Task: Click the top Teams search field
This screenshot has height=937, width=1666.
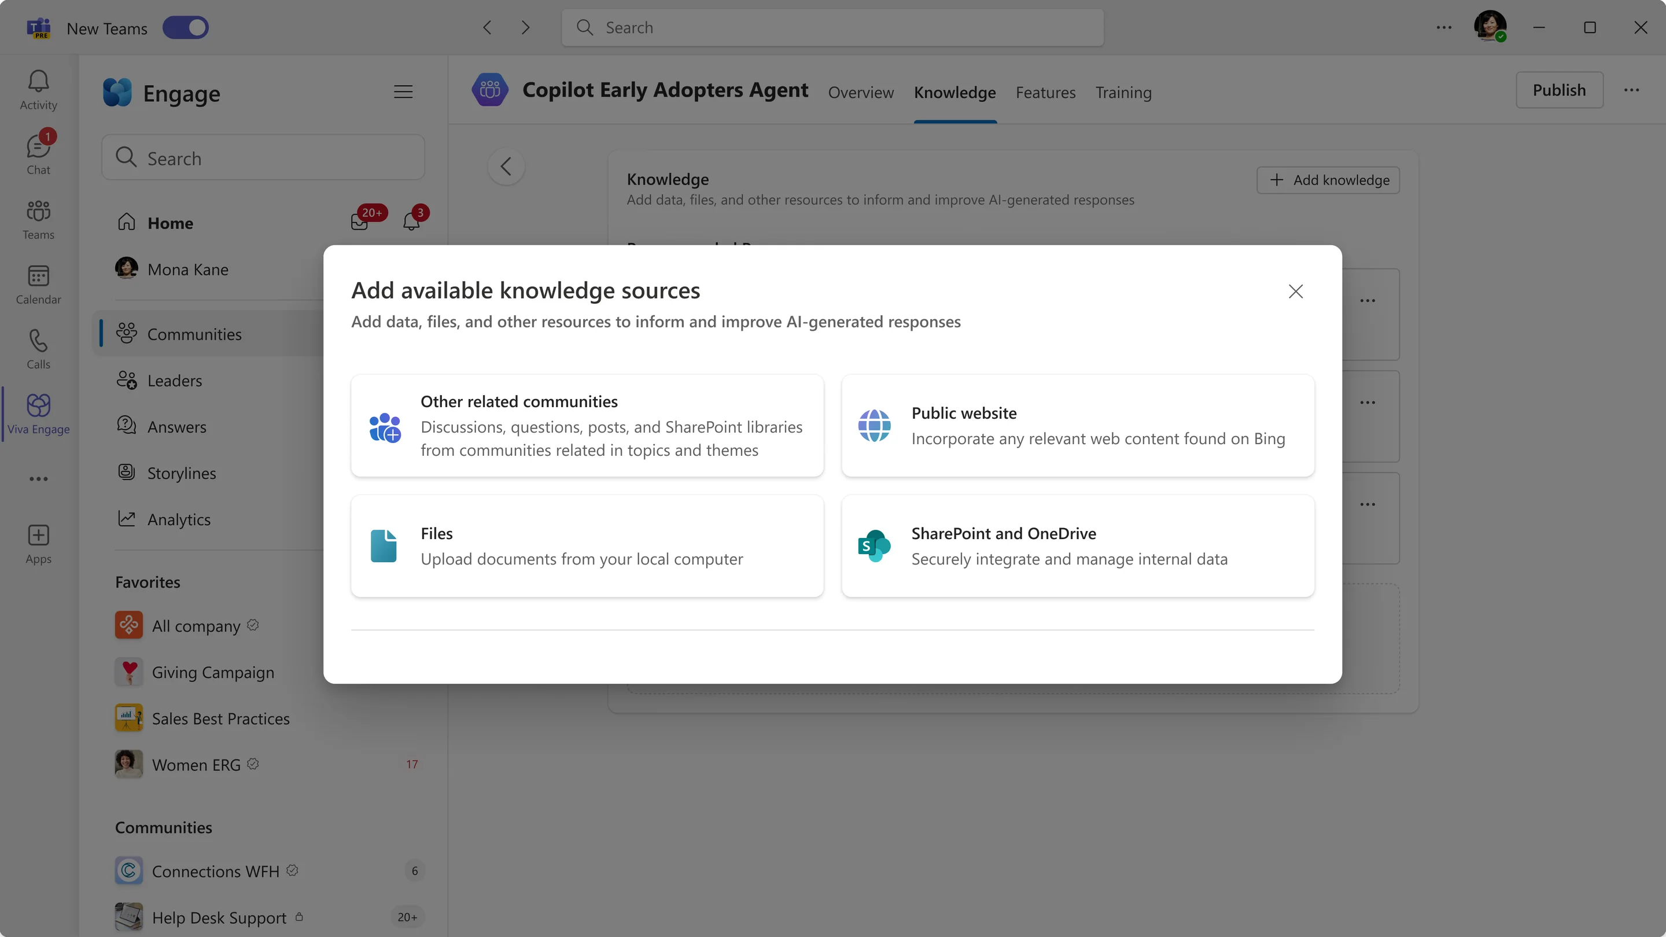Action: [x=832, y=28]
